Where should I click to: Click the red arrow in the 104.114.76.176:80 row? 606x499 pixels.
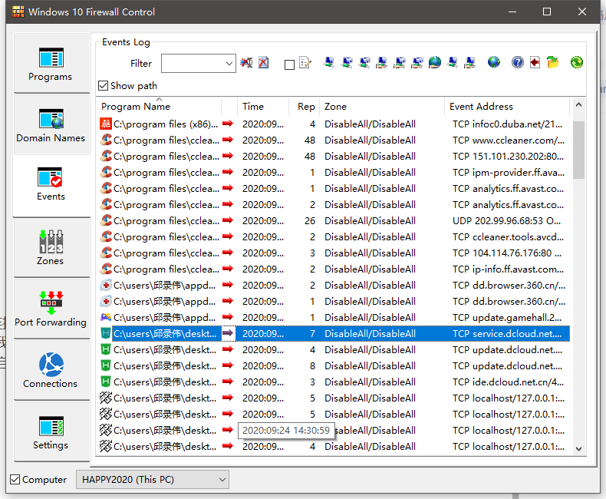coord(228,253)
